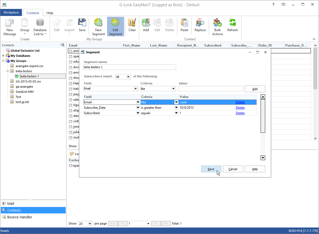Click the Paste contact icon
The width and height of the screenshot is (319, 234).
184,26
